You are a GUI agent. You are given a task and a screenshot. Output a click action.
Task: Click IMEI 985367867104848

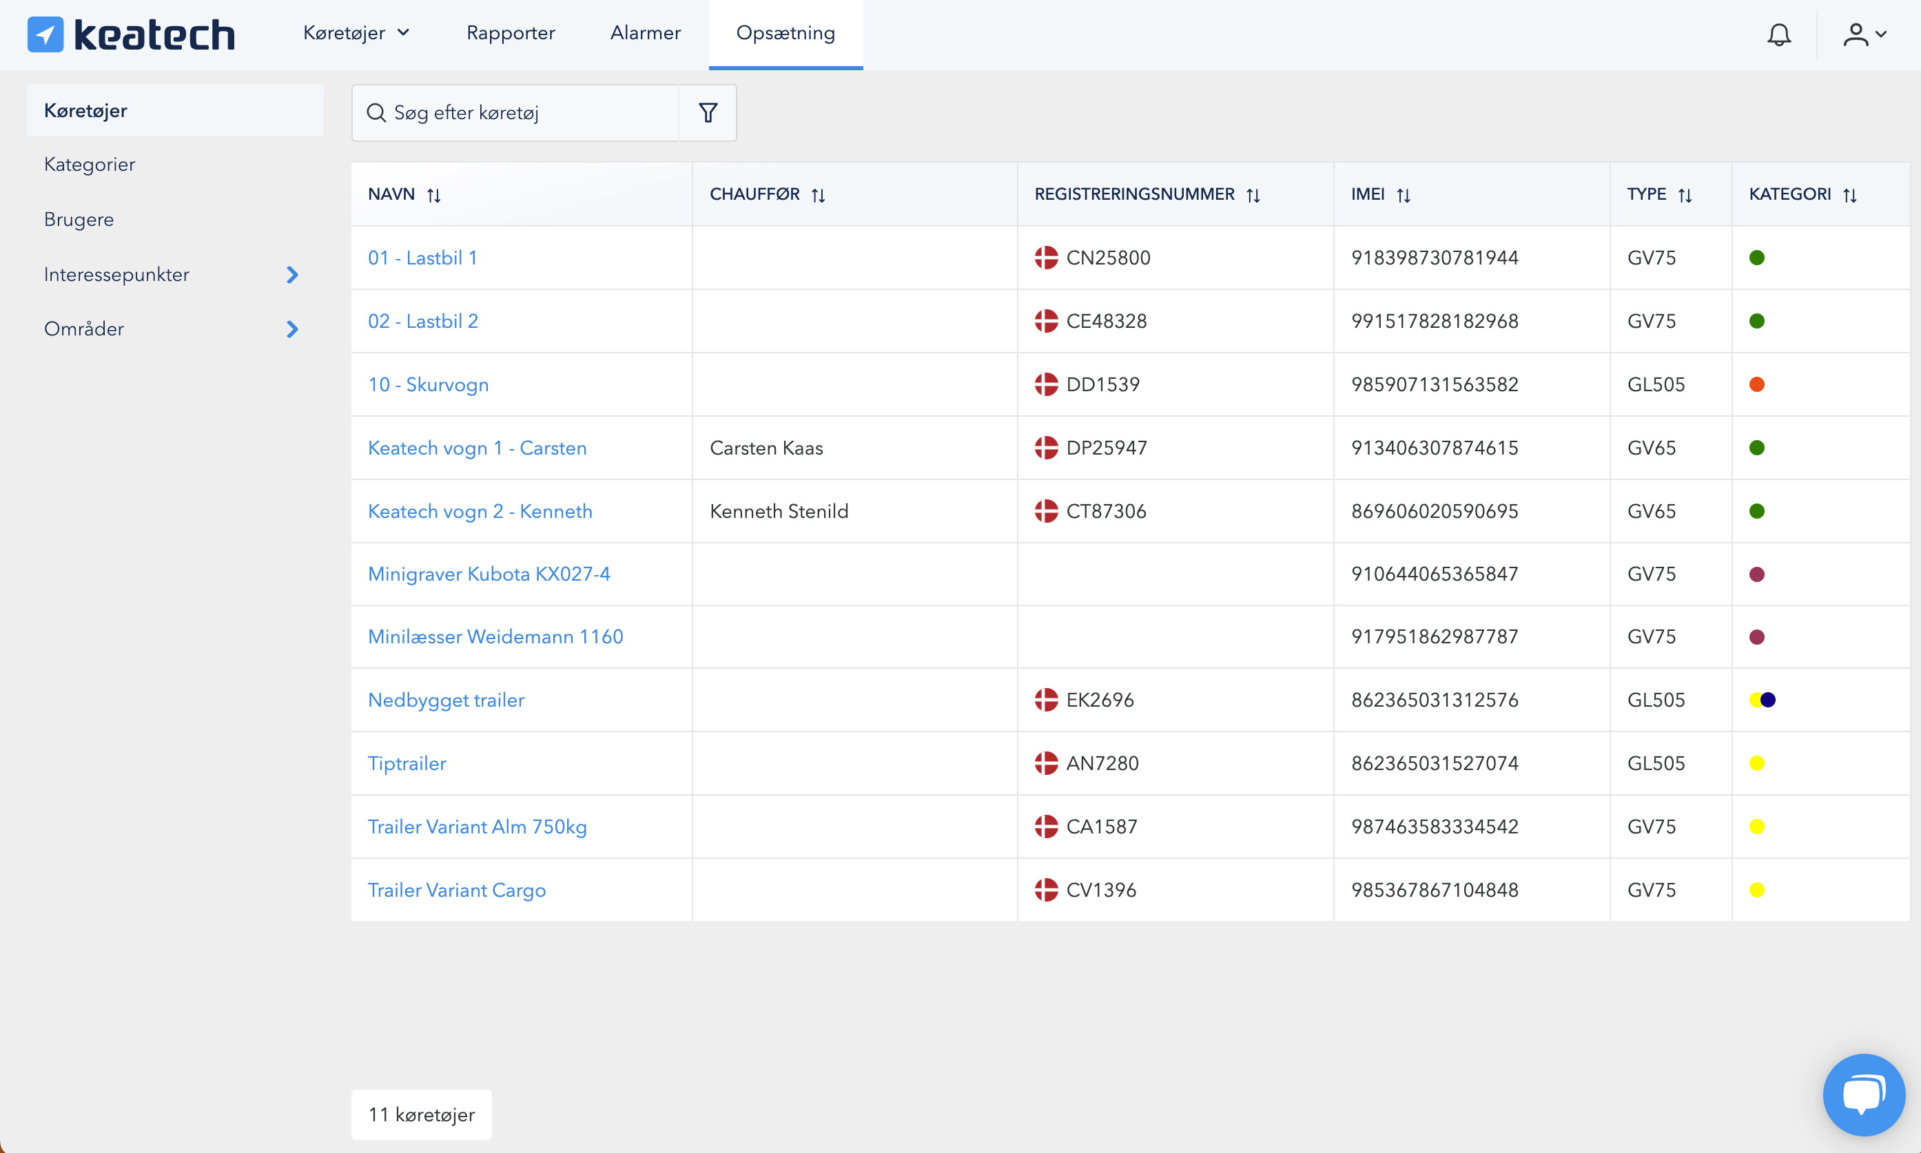tap(1435, 890)
